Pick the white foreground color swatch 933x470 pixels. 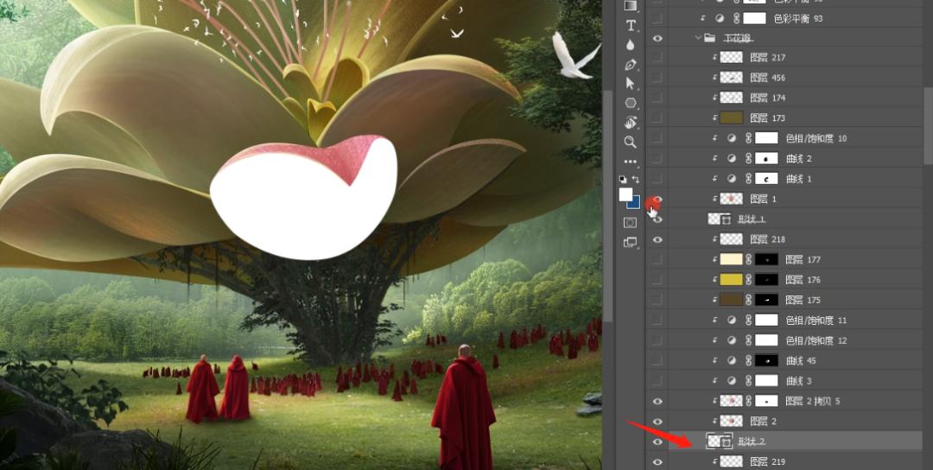coord(625,194)
